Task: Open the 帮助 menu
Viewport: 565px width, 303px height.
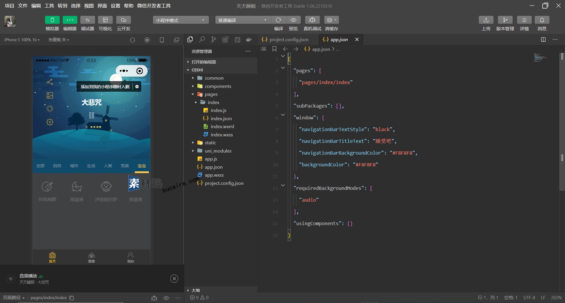Action: [129, 6]
